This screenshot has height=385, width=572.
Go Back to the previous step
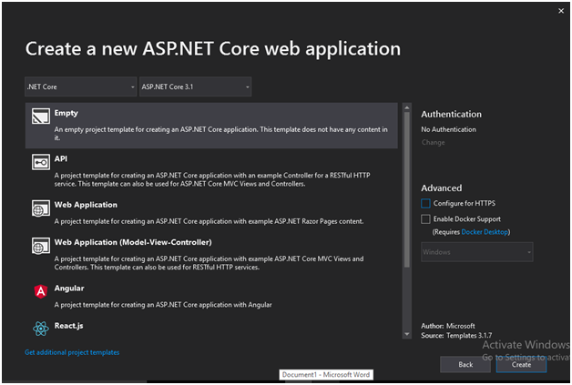point(465,364)
